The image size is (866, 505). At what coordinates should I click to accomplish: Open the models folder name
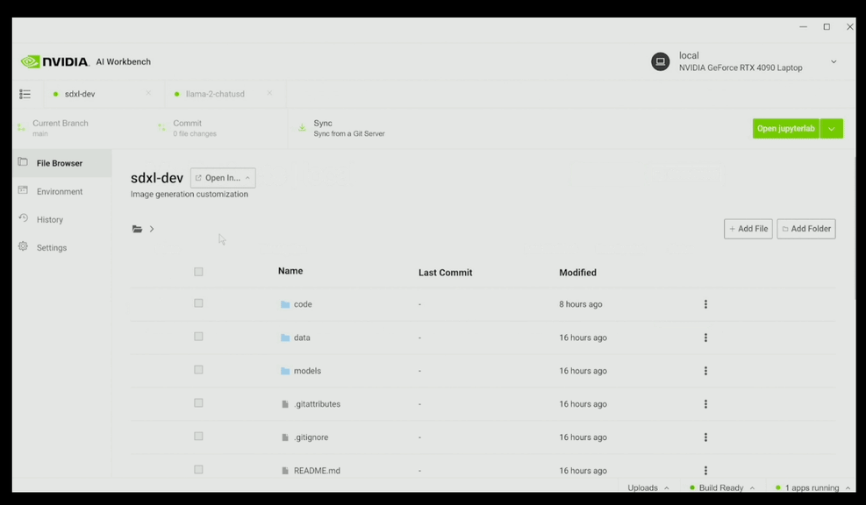click(x=307, y=371)
